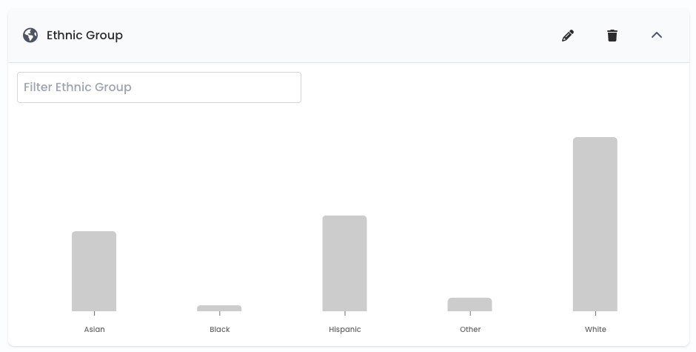Select the Asian bar in the chart
Viewport: 696px width, 352px height.
click(x=94, y=271)
